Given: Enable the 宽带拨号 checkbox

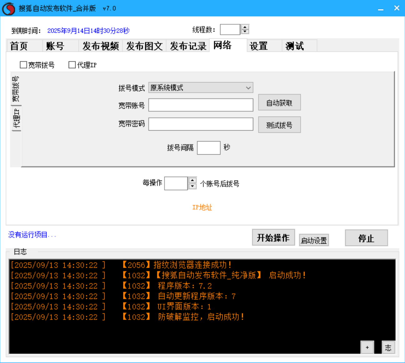Looking at the screenshot, I should point(23,65).
